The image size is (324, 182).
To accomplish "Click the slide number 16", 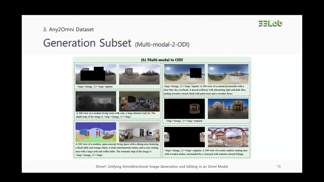I will 279,166.
